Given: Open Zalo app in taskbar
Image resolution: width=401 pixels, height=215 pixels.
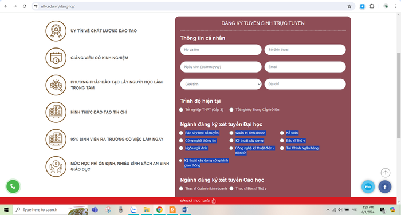Looking at the screenshot, I should point(133,210).
